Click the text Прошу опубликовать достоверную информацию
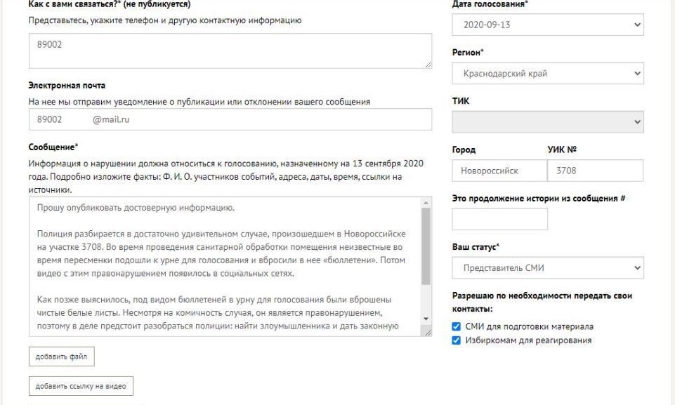Screen dimensions: 675x405 pyautogui.click(x=136, y=208)
